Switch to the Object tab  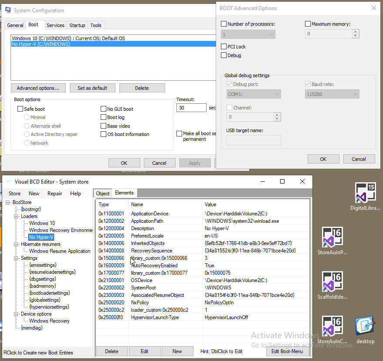pos(102,193)
